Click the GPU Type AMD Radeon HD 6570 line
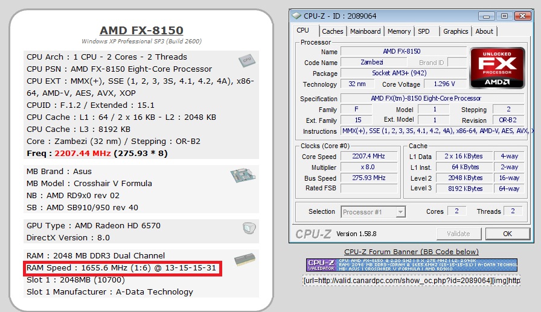This screenshot has height=312, width=541. 94,225
